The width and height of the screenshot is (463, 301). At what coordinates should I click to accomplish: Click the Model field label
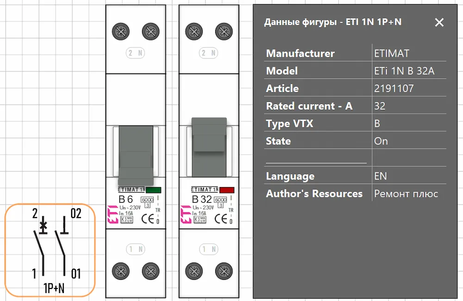pos(282,71)
